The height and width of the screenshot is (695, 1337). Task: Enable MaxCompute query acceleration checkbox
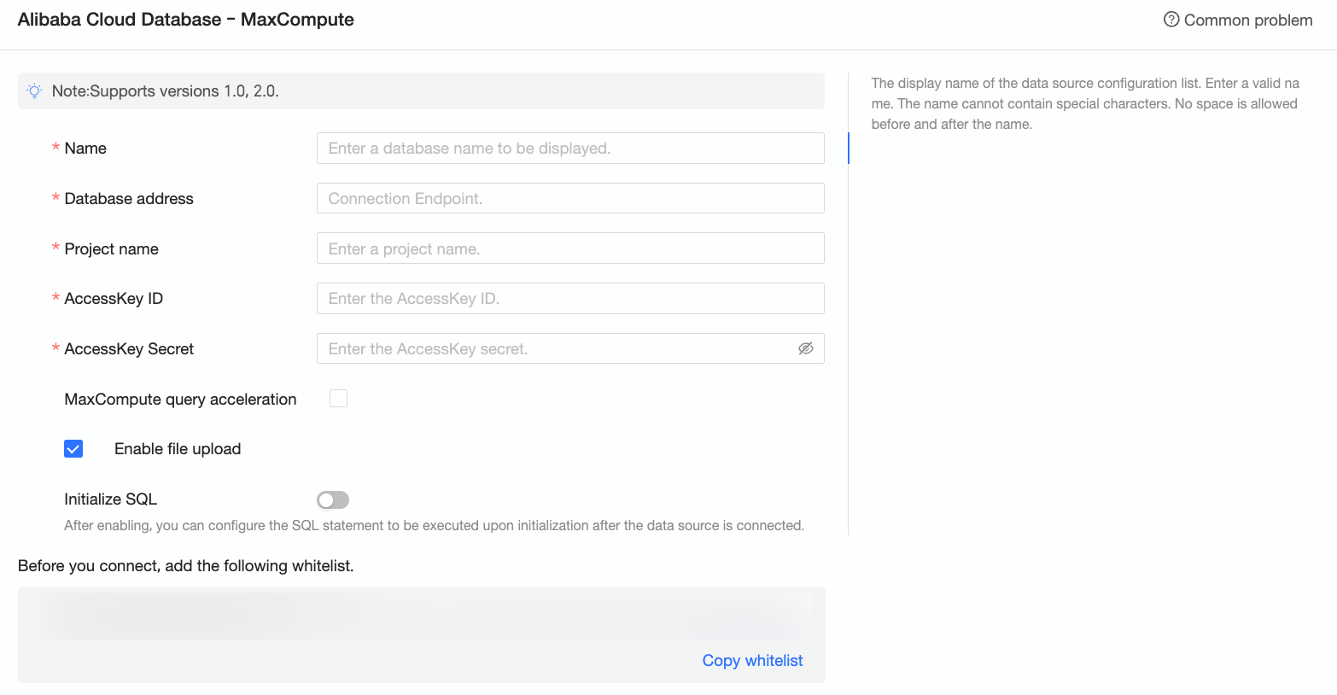click(339, 399)
